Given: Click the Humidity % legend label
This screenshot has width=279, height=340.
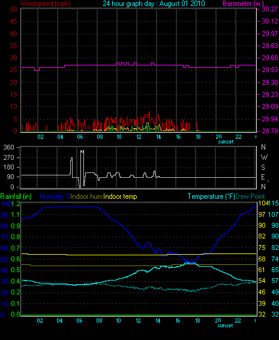Looking at the screenshot, I should (55, 196).
